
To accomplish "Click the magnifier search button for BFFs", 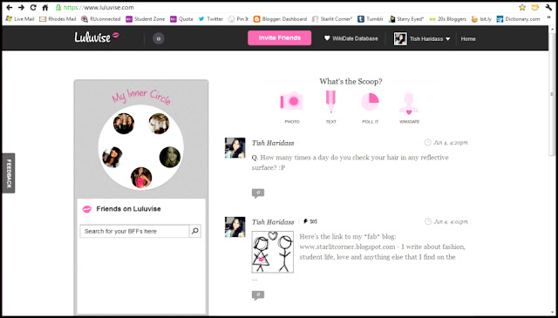I will point(195,231).
